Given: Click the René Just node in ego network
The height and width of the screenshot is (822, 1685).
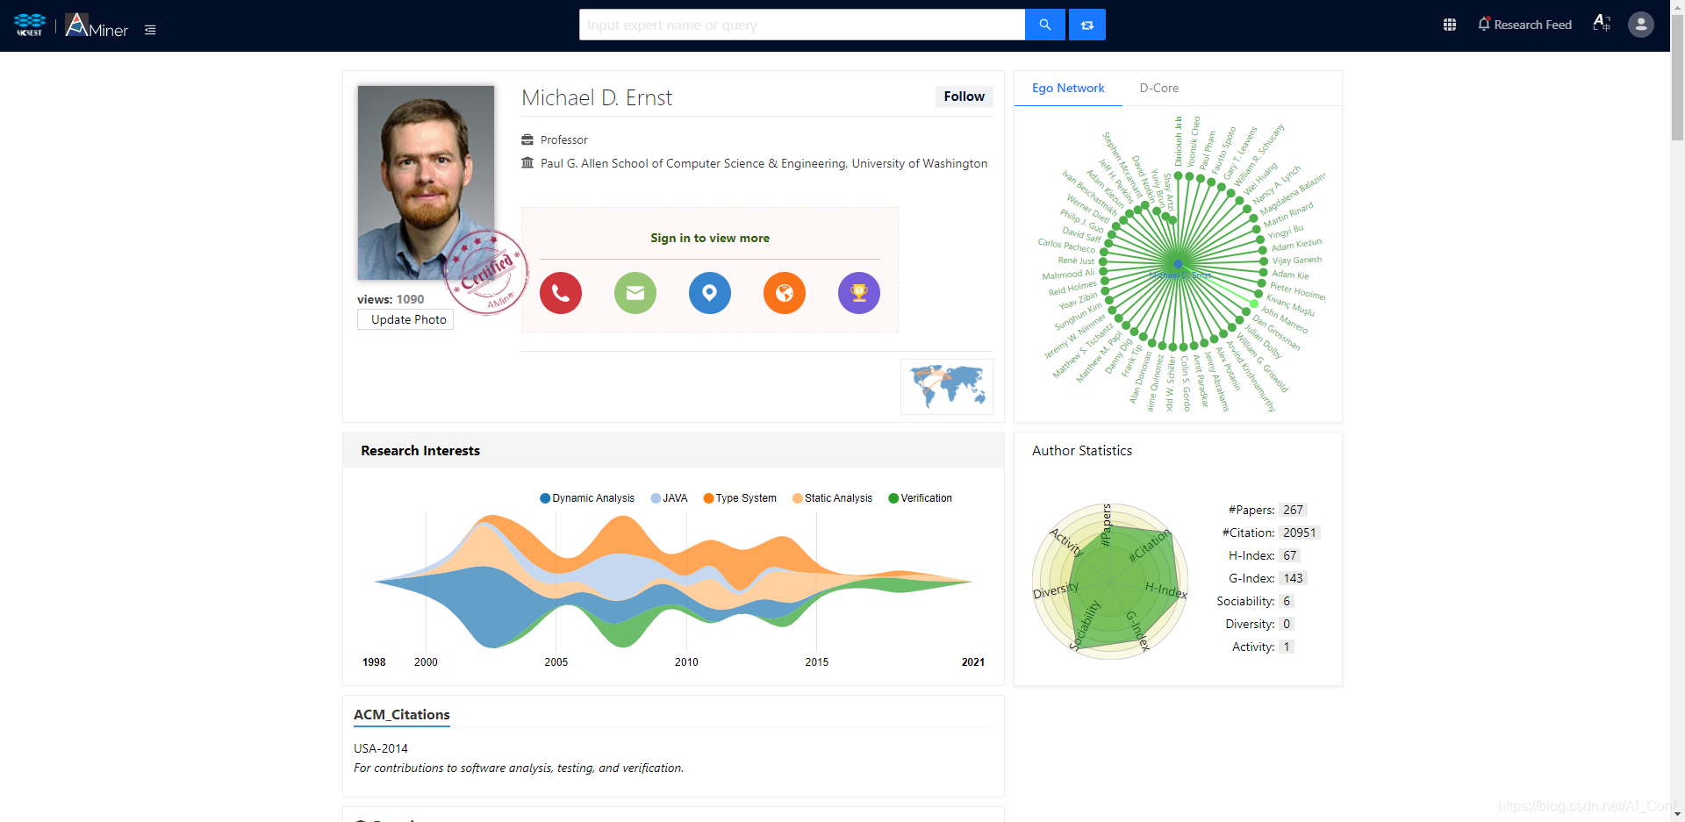Looking at the screenshot, I should [x=1103, y=261].
